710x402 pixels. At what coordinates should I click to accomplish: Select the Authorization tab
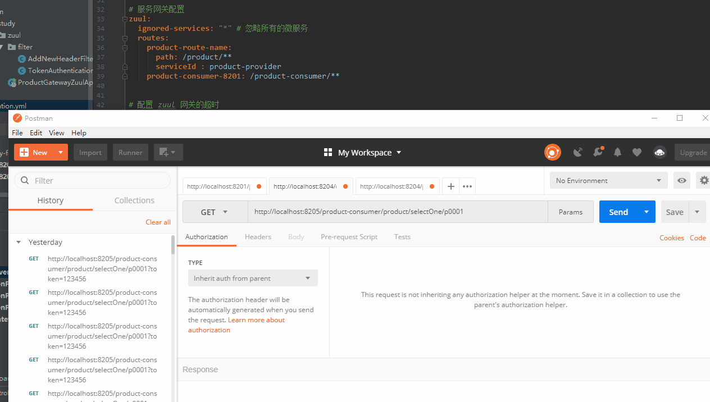click(207, 236)
